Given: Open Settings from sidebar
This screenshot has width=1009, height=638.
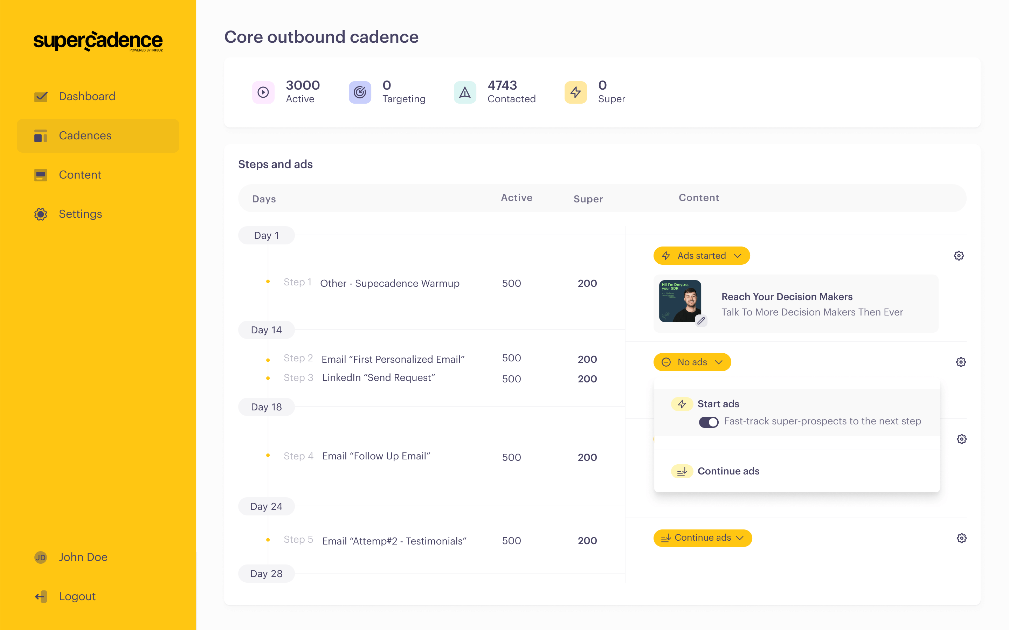Looking at the screenshot, I should click(x=80, y=214).
